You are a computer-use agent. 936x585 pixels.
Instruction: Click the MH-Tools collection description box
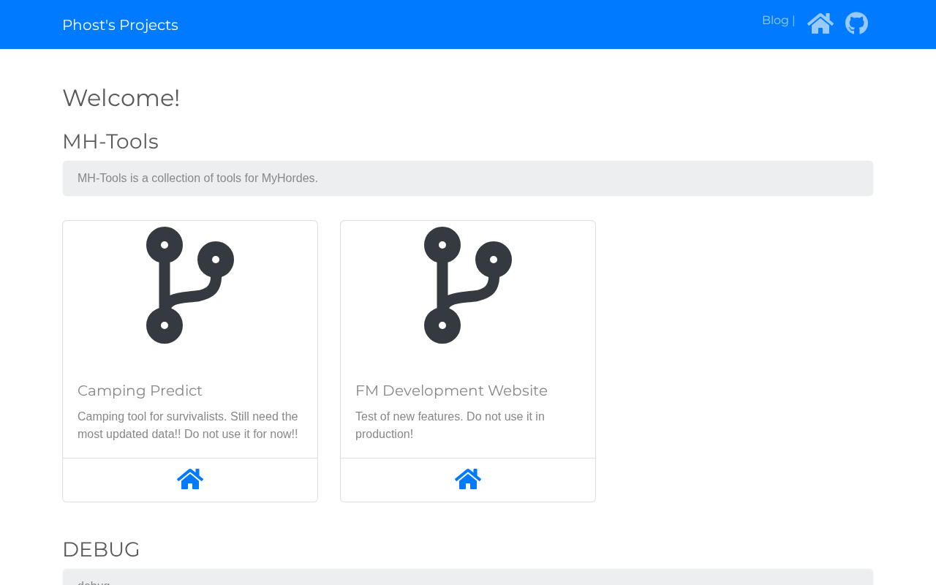pos(468,178)
